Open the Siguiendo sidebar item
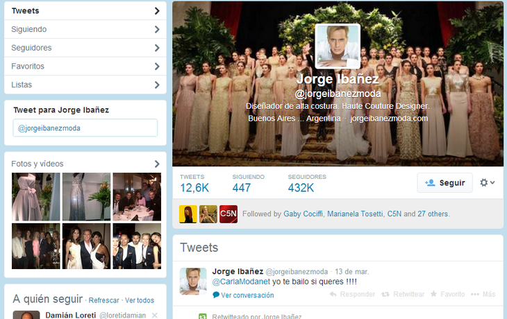 tap(85, 29)
